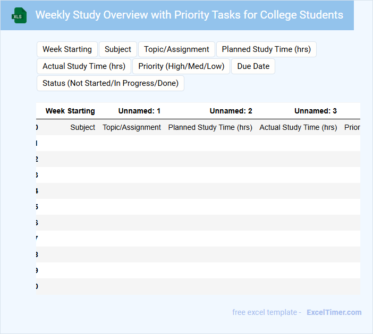
Task: Click the Due Date tag
Action: (253, 66)
